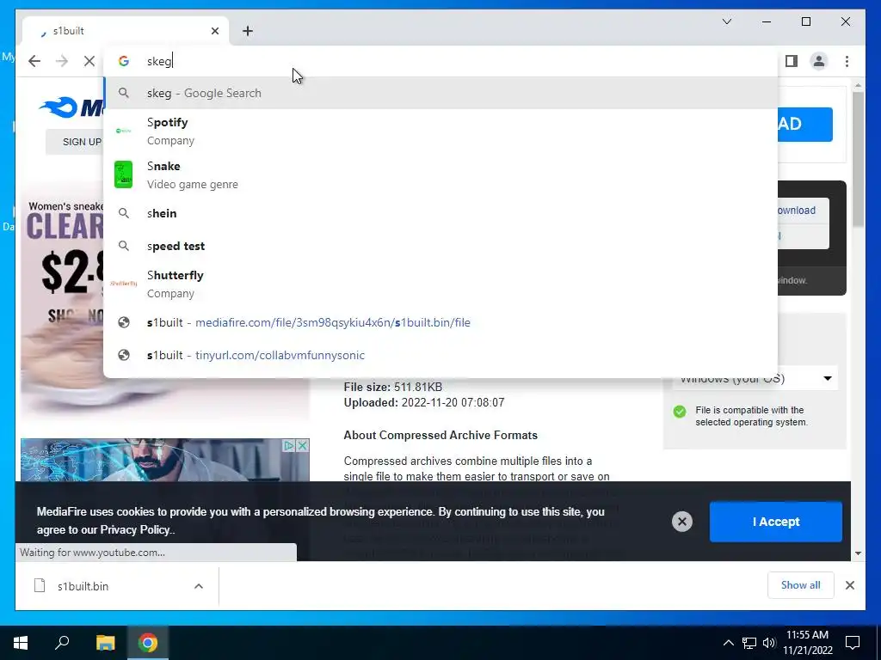Select the skeg - Google Search suggestion
The height and width of the screenshot is (660, 881).
[x=441, y=93]
